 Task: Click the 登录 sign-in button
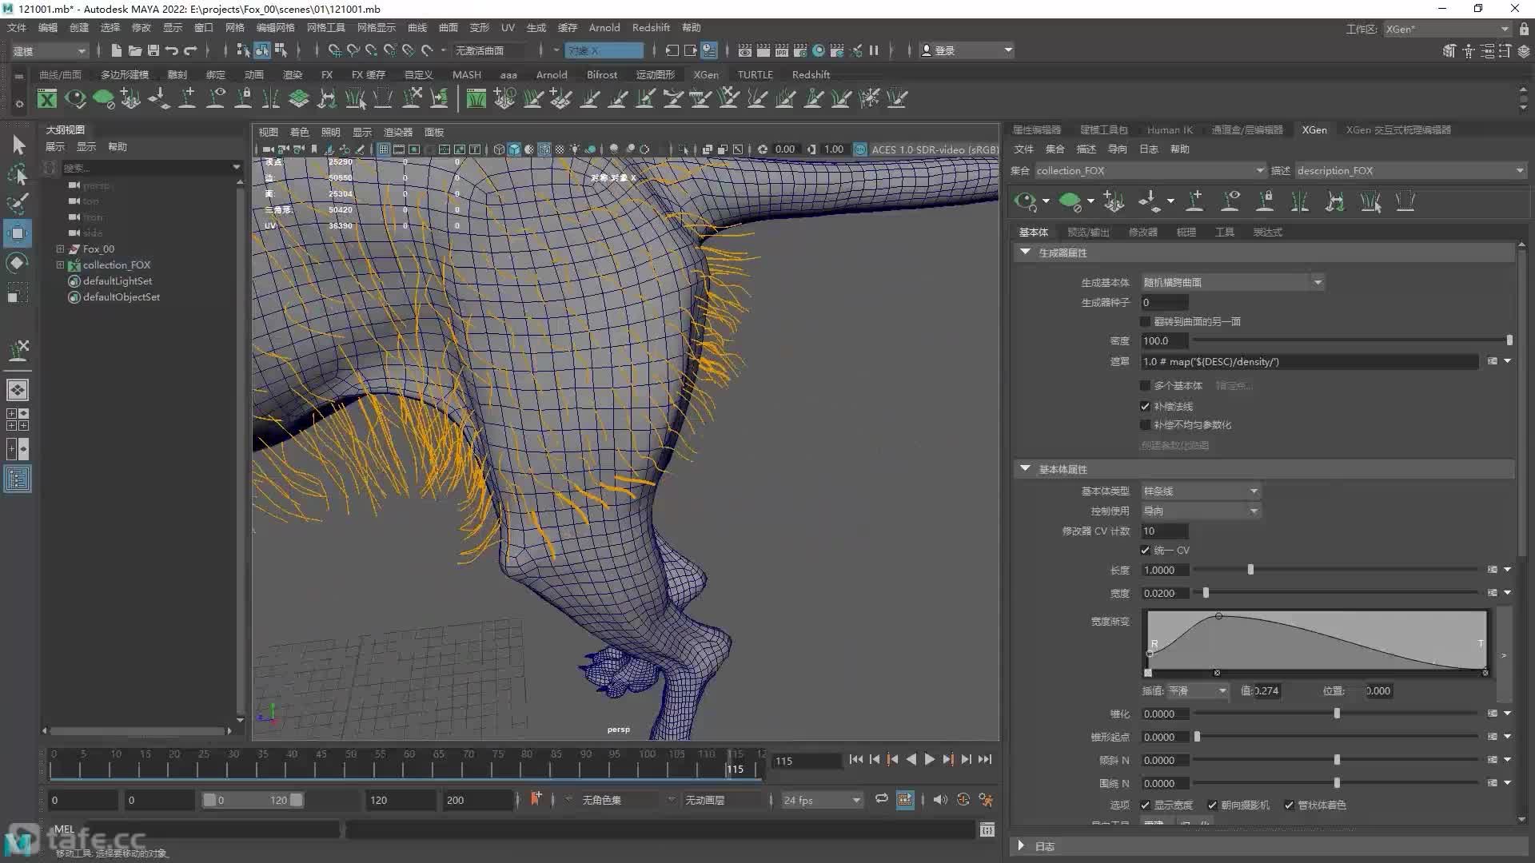(966, 50)
